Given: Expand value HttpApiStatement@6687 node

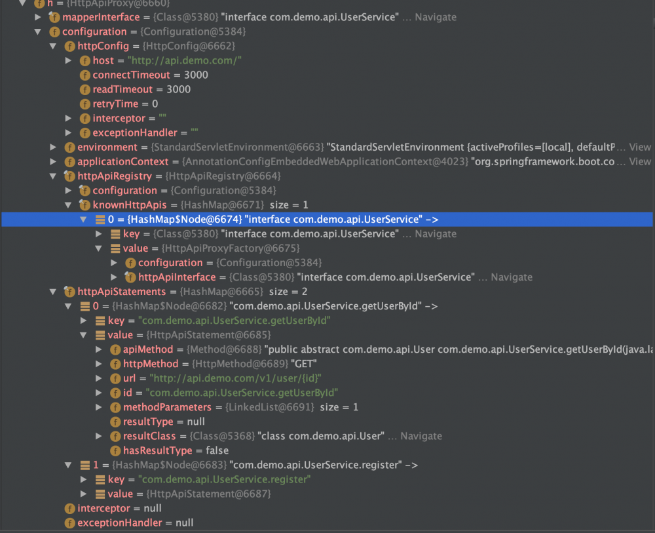Looking at the screenshot, I should (x=84, y=494).
